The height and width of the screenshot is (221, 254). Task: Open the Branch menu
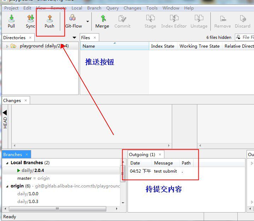click(94, 8)
